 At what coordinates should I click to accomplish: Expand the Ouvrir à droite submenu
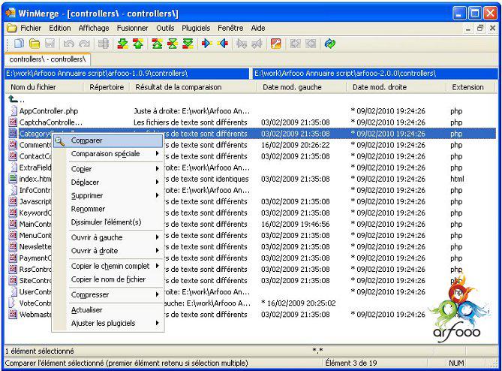coord(107,251)
